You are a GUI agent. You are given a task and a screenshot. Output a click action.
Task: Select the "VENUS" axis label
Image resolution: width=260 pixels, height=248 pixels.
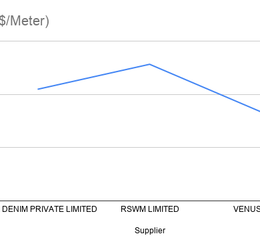(247, 209)
